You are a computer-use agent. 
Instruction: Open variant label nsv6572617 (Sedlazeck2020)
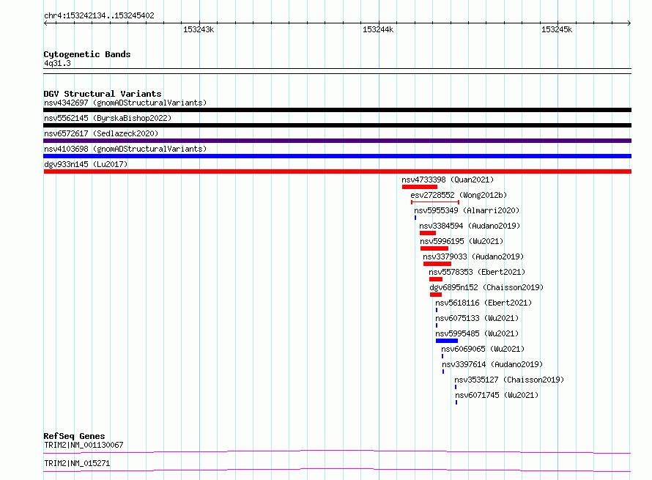pyautogui.click(x=101, y=133)
